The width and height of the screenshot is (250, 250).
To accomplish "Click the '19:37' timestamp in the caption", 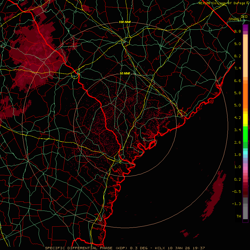I will click(199, 248).
